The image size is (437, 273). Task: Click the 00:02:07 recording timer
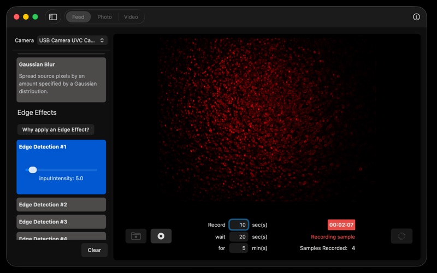341,225
